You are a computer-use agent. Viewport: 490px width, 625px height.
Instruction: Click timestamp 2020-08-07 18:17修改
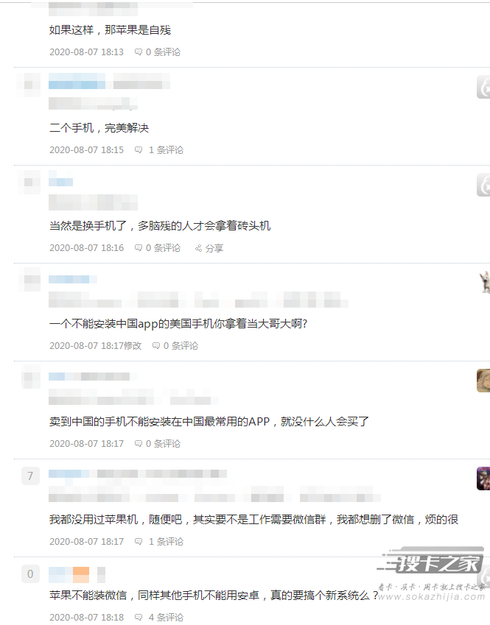click(95, 346)
